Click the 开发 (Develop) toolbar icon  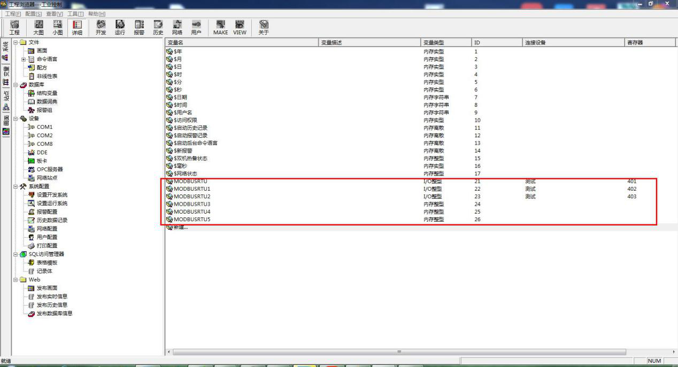[x=101, y=27]
